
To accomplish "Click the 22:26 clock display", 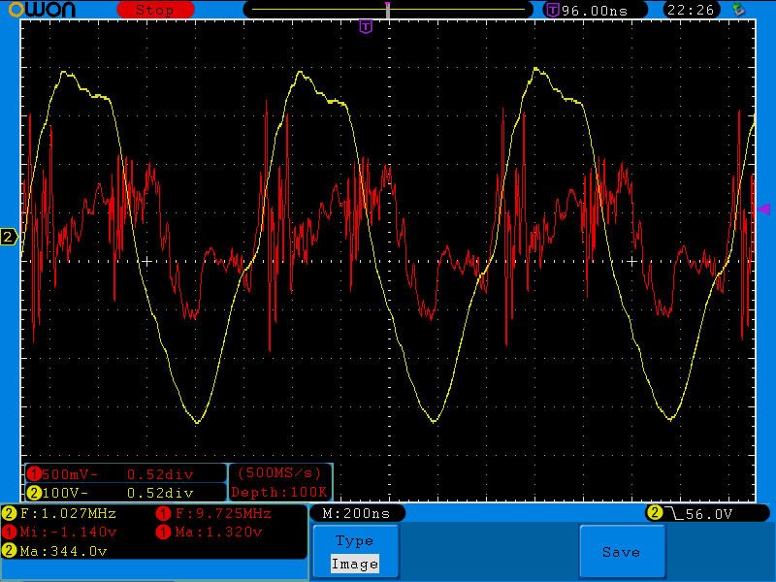I will point(691,10).
